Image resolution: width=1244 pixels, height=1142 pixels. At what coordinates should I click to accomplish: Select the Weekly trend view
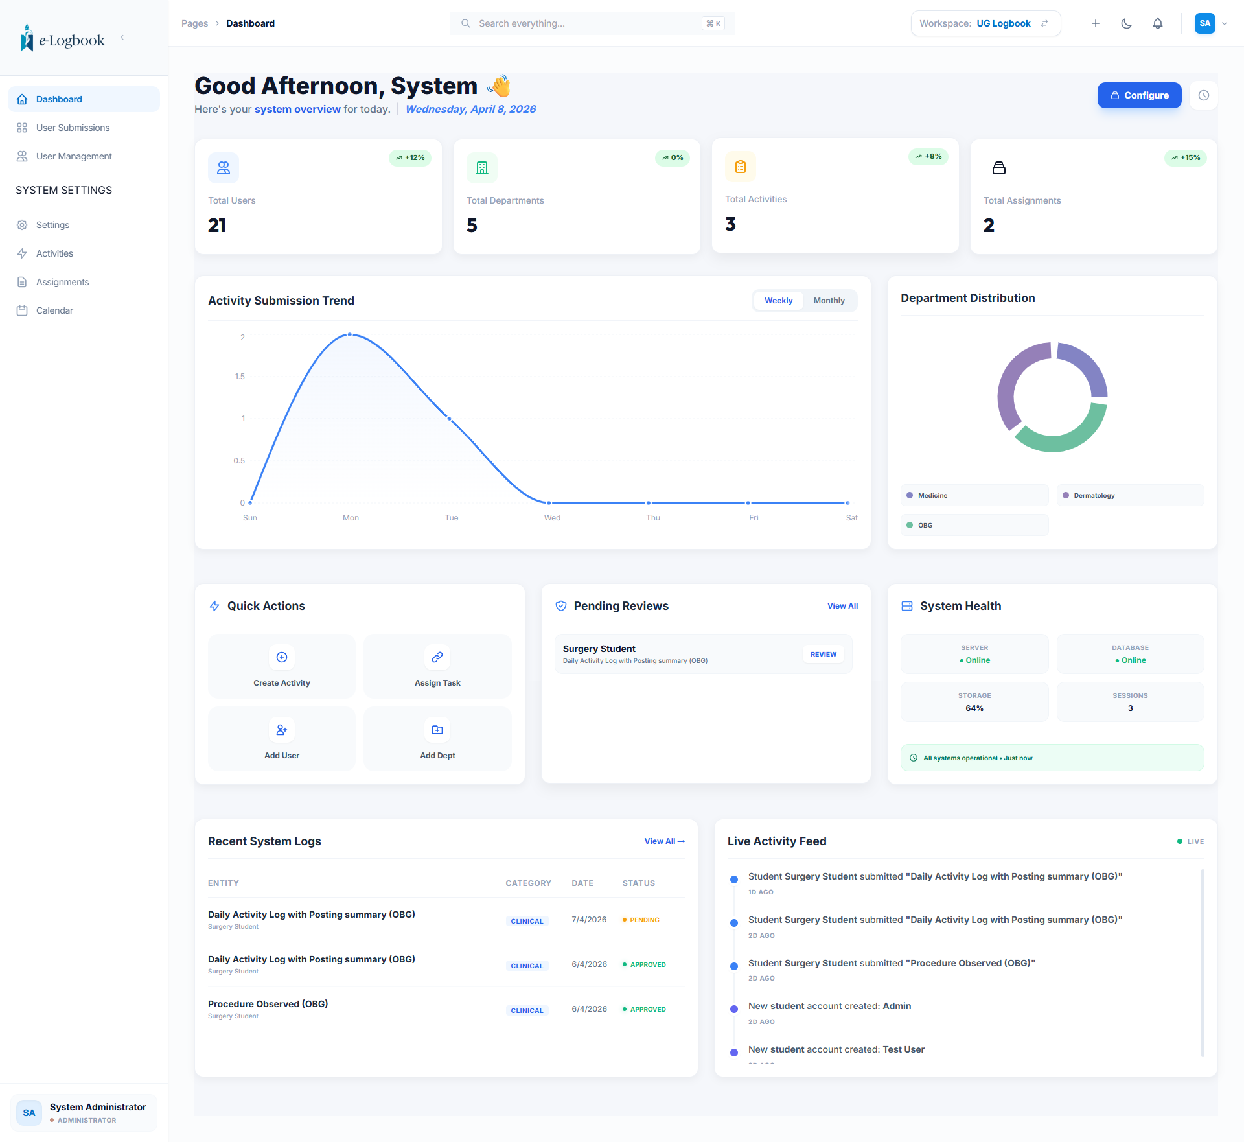[778, 301]
